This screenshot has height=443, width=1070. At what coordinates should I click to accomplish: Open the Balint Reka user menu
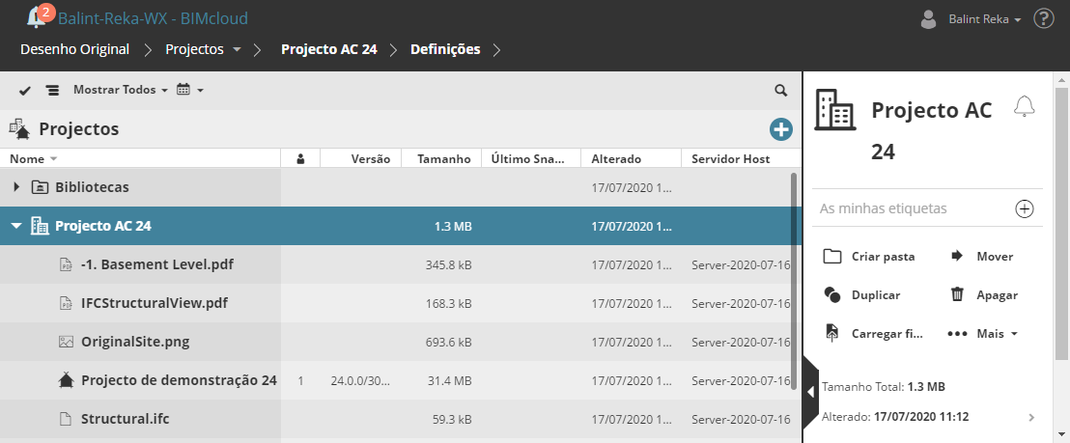(984, 19)
